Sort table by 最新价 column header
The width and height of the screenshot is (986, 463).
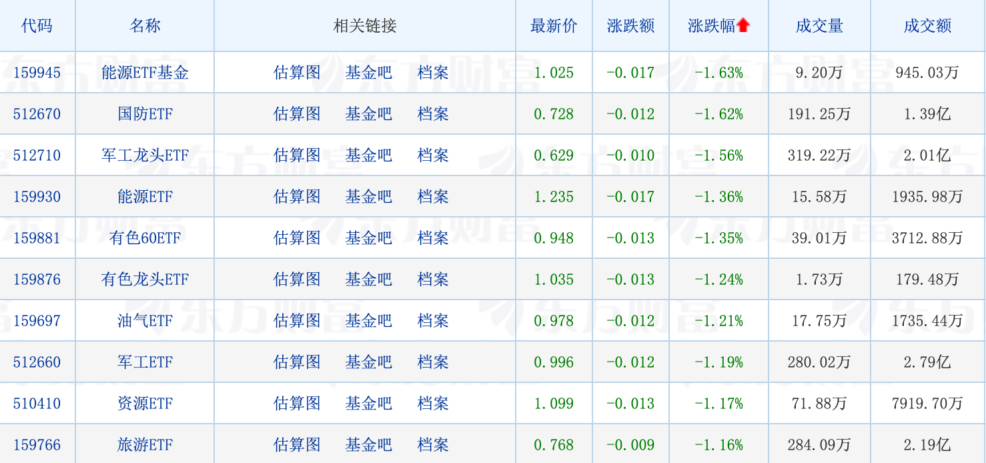pos(553,26)
